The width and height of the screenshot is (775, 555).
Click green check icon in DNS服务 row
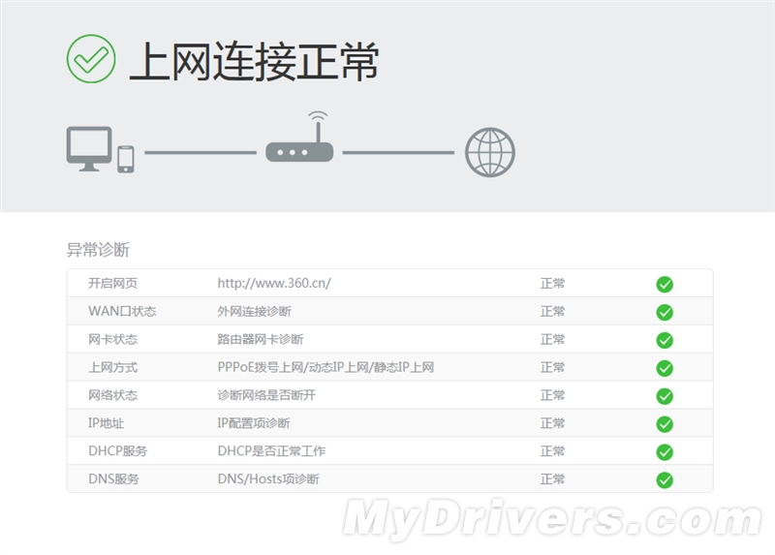(665, 479)
